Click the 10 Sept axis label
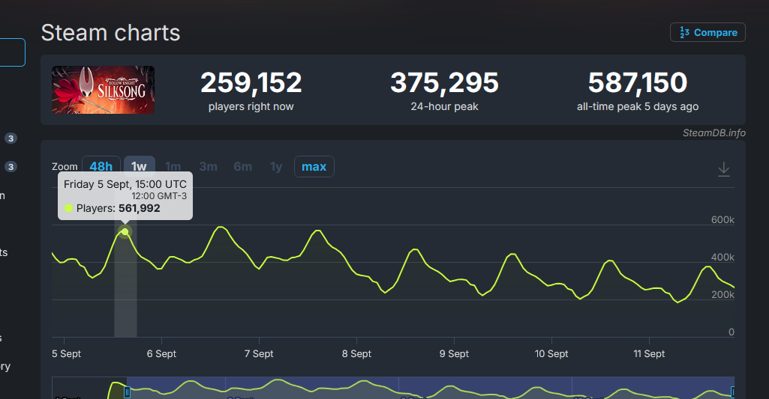This screenshot has width=769, height=399. (x=551, y=353)
